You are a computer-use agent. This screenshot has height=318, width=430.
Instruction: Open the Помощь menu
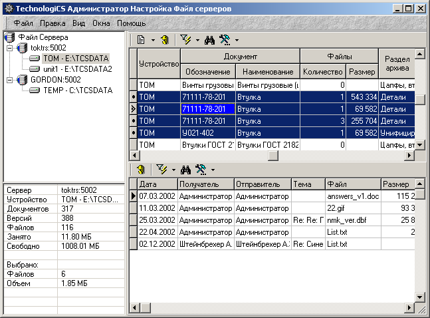(x=132, y=23)
